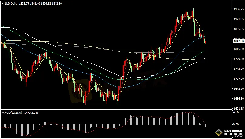
Task: Click the 40.6 MACD scale label
Action: coord(236,112)
